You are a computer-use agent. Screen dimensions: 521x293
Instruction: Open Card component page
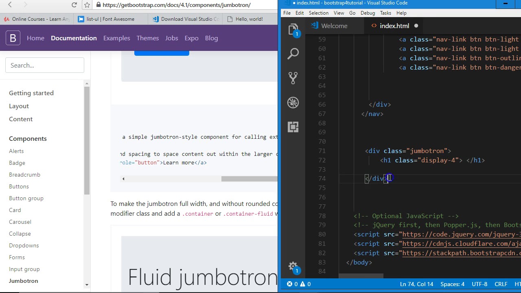coord(15,210)
